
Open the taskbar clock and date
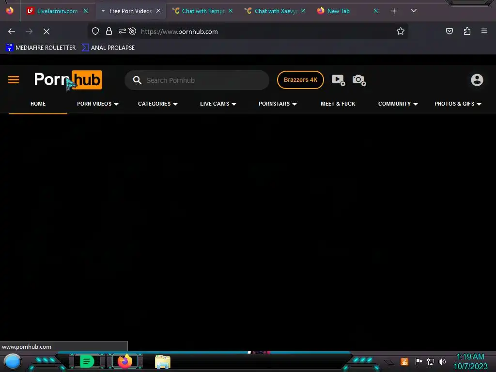471,361
